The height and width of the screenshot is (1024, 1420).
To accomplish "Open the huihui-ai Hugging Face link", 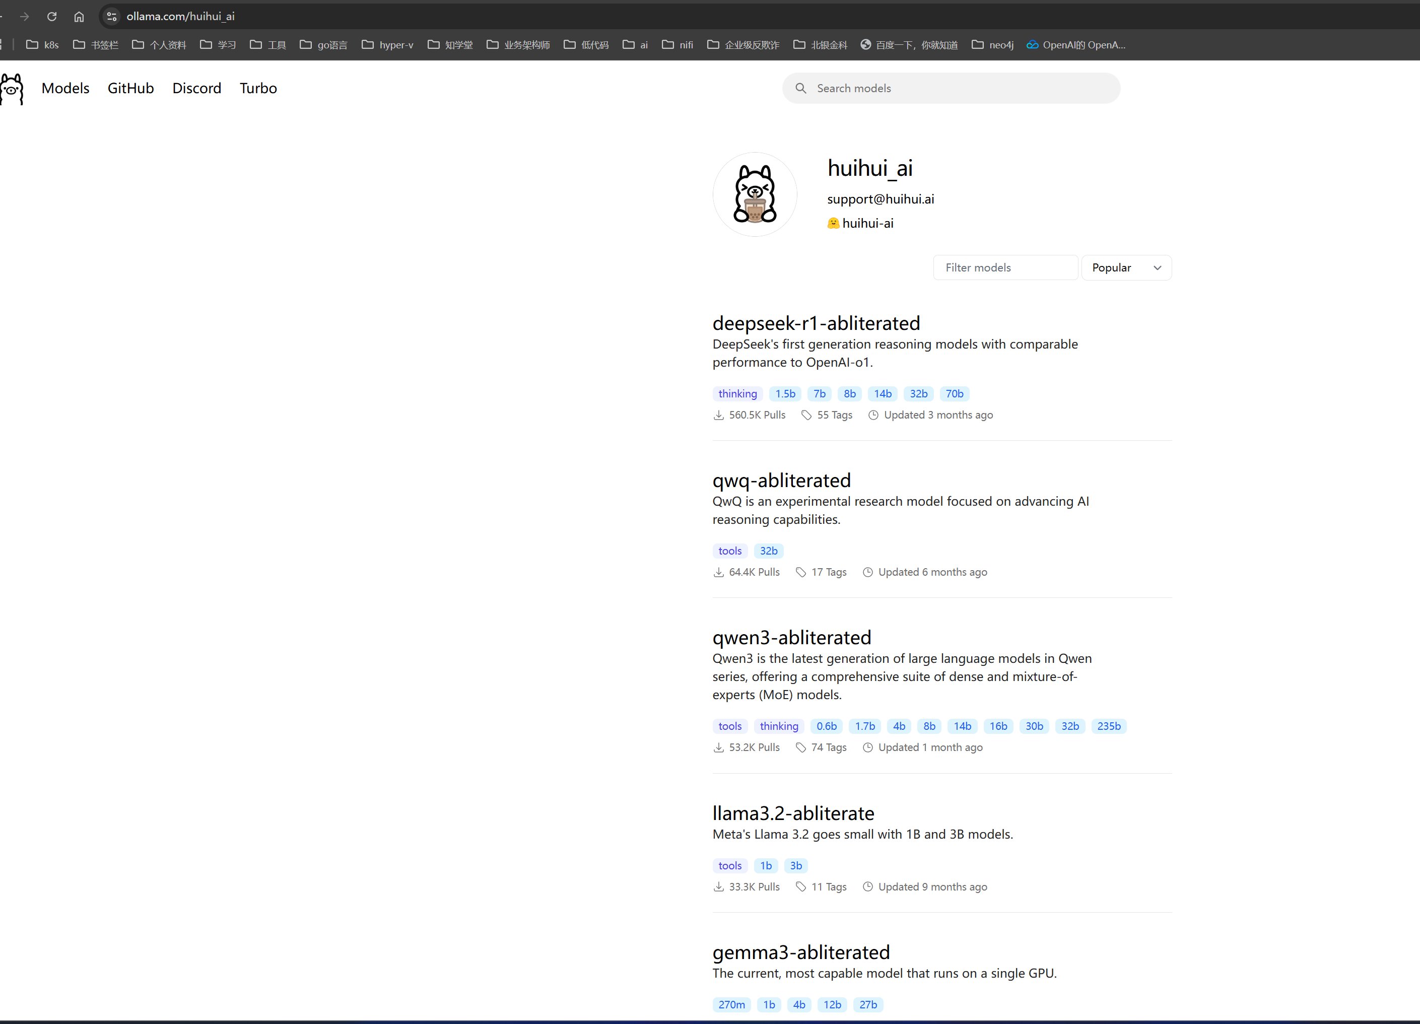I will [x=867, y=224].
